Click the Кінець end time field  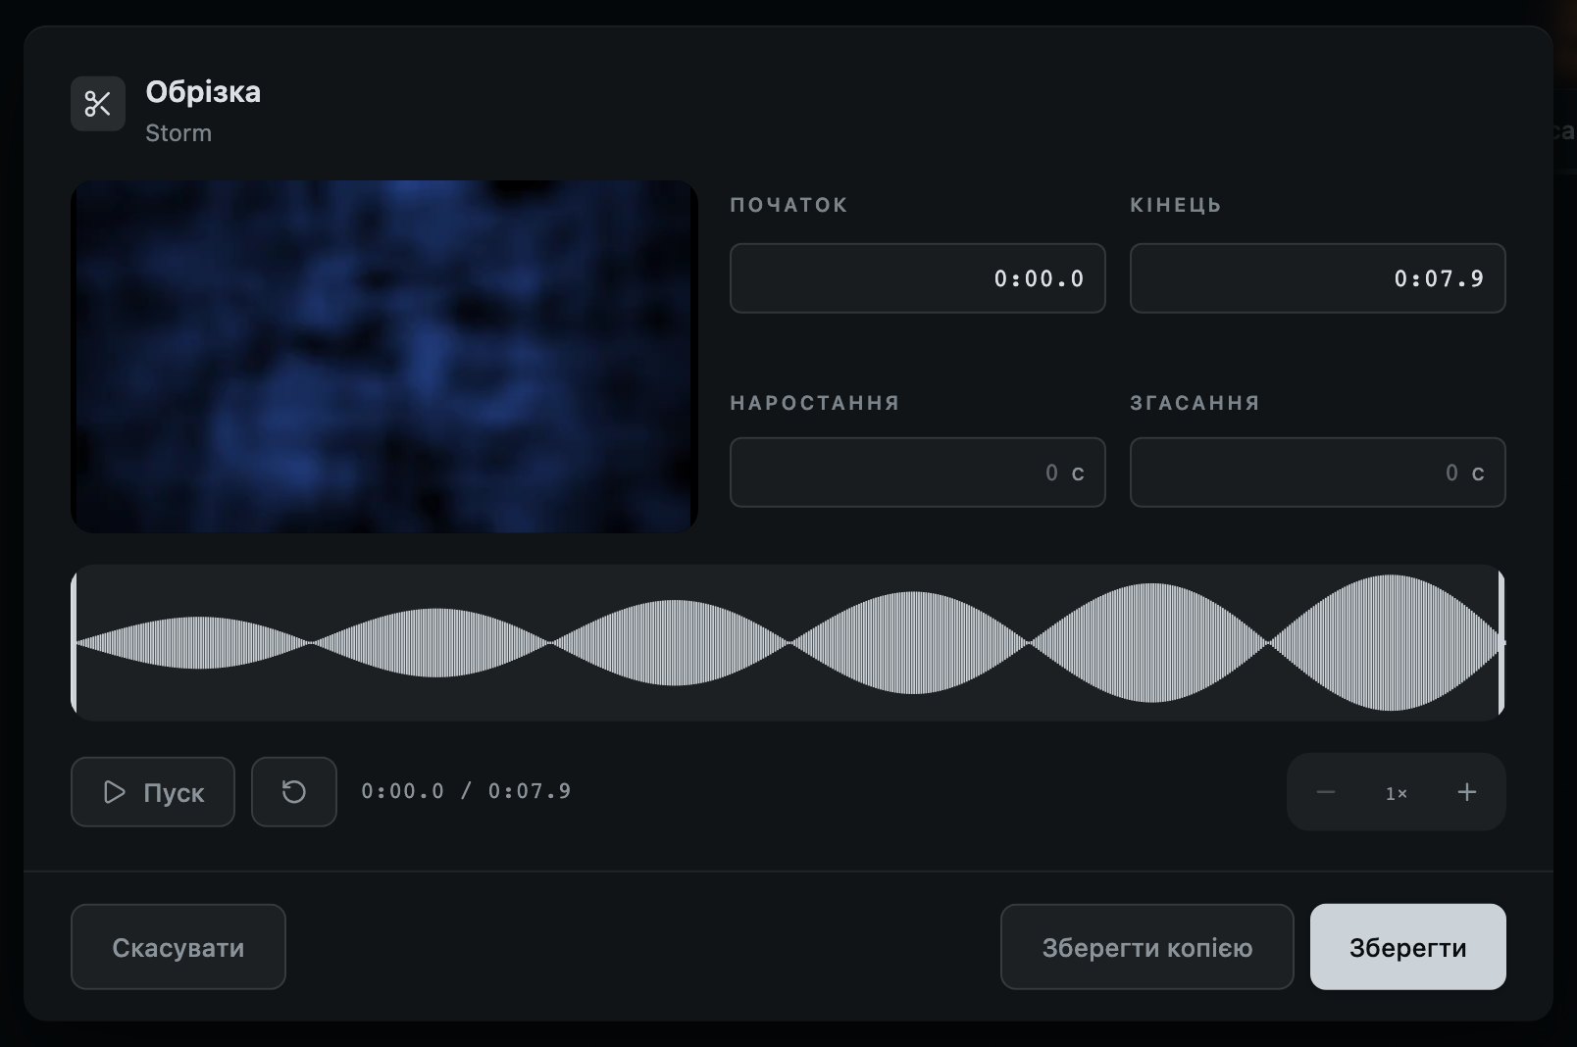click(1318, 278)
